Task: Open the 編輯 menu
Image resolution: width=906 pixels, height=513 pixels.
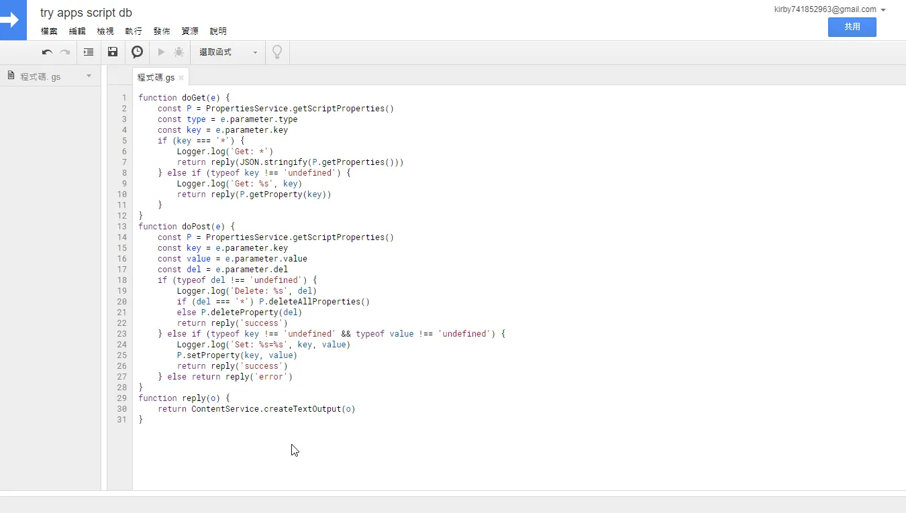Action: [x=77, y=32]
